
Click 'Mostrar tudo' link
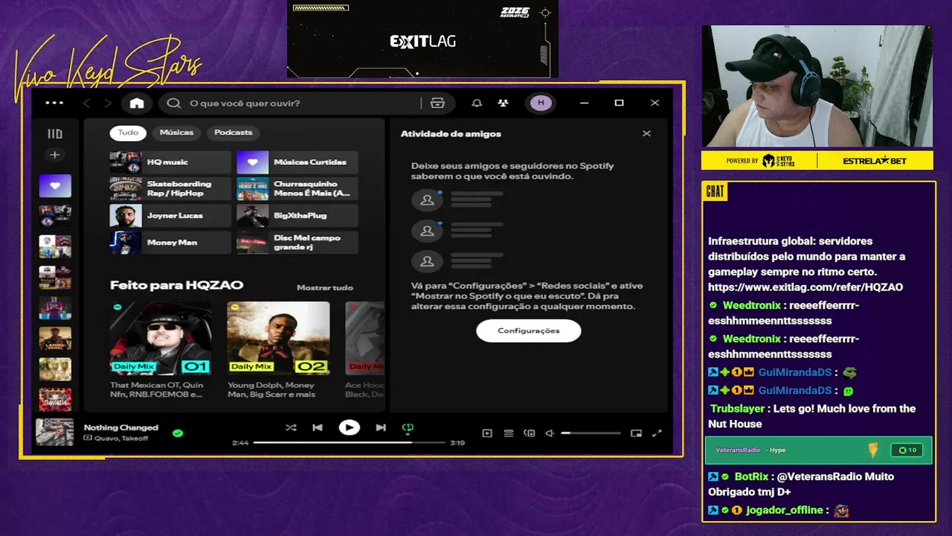coord(325,287)
